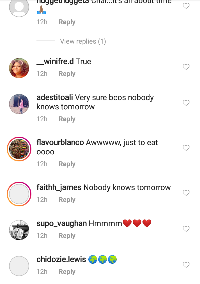Reply to __winifre.d's comment
Image resolution: width=200 pixels, height=284 pixels.
point(67,74)
